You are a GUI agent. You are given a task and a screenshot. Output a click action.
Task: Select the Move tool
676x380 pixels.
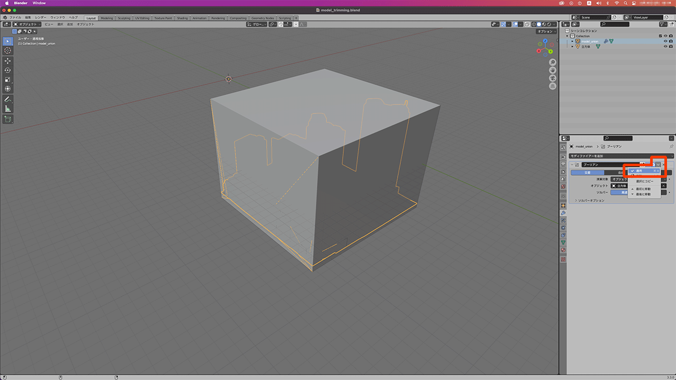point(8,61)
